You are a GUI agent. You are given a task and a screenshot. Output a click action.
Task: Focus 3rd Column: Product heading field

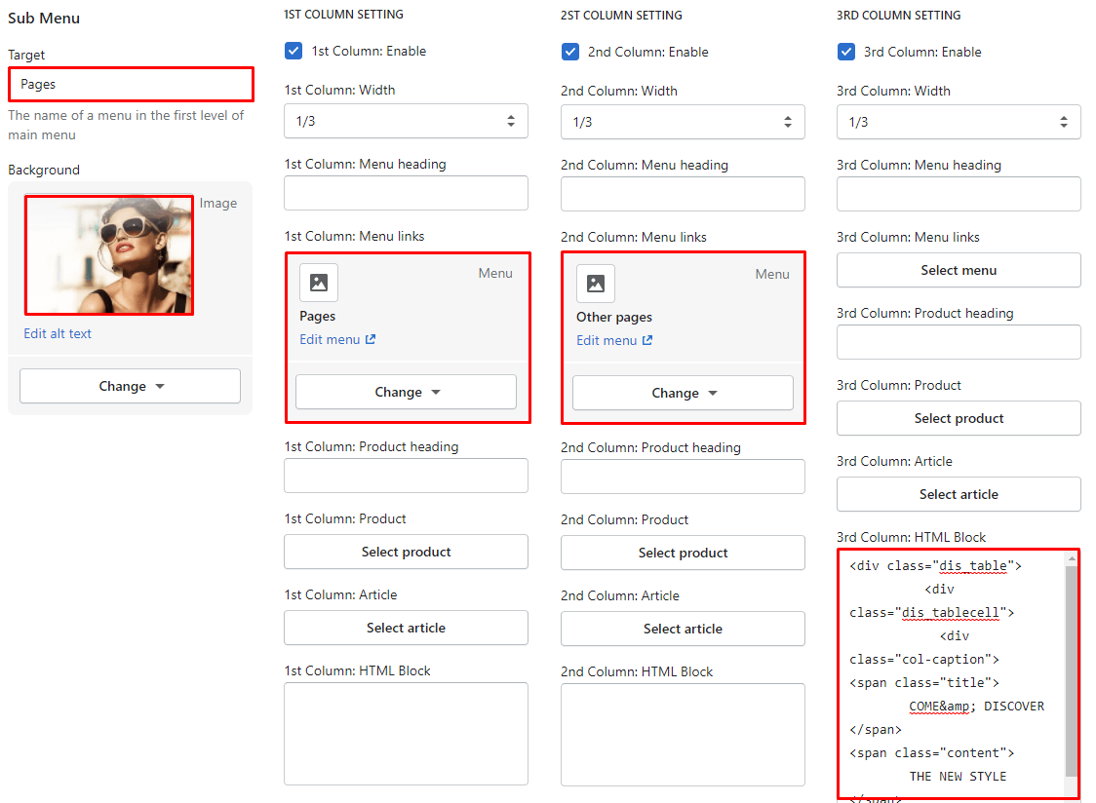959,342
